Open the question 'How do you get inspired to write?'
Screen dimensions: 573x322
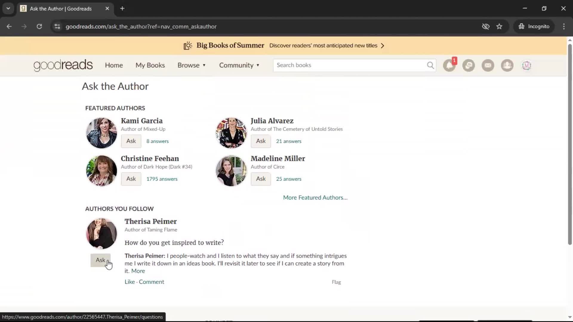pyautogui.click(x=174, y=243)
